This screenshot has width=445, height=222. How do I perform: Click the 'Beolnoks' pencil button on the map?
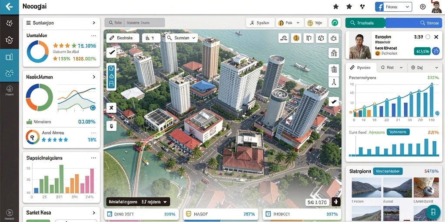[123, 38]
